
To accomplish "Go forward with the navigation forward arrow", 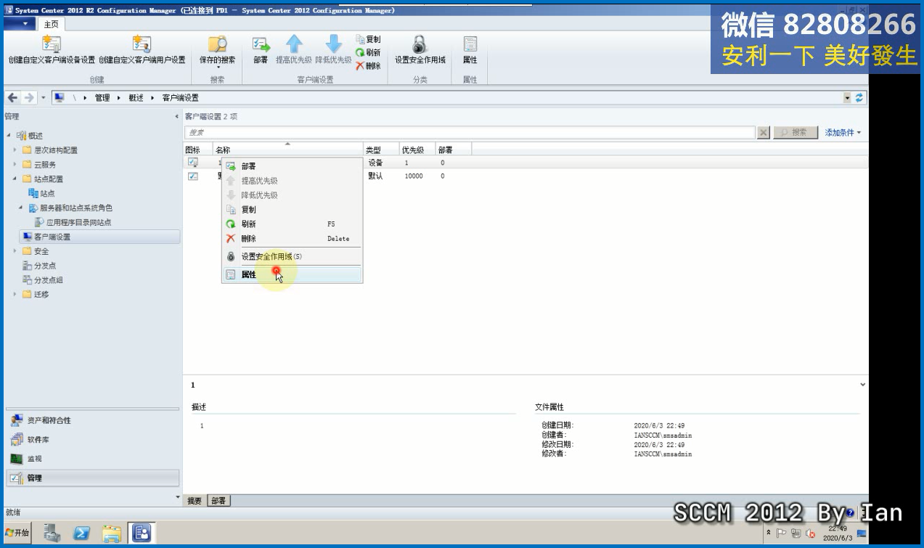I will pyautogui.click(x=29, y=98).
